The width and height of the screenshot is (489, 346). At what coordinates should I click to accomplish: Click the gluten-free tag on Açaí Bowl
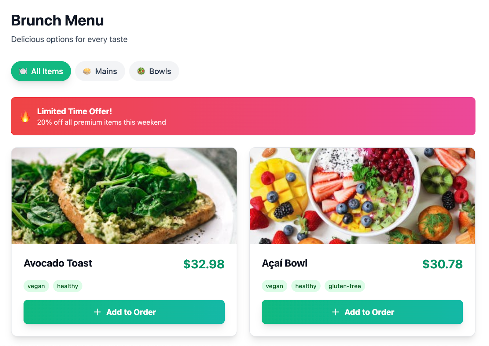[x=345, y=286]
